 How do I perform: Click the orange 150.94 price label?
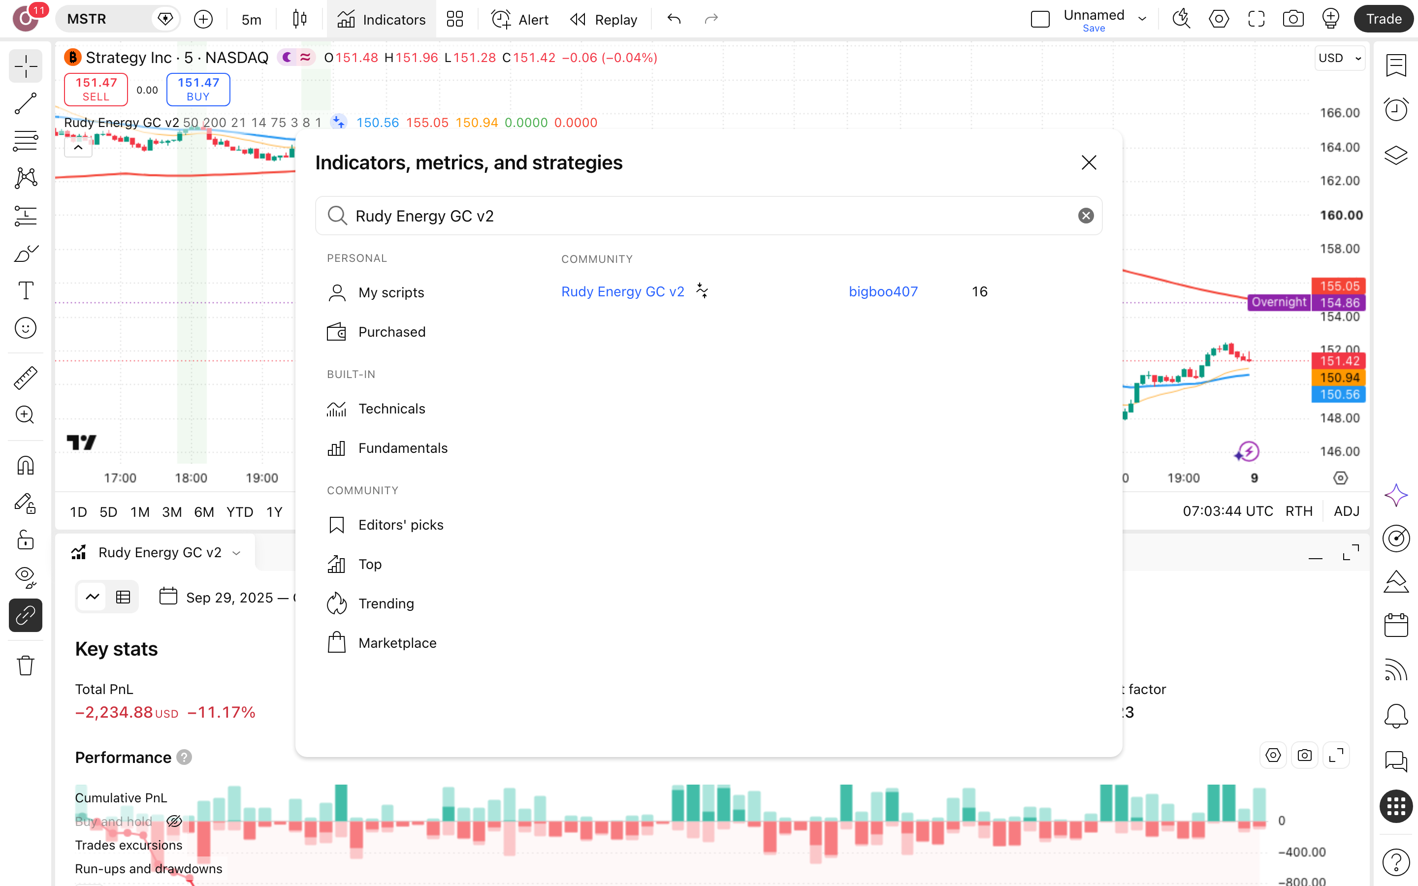coord(1339,378)
